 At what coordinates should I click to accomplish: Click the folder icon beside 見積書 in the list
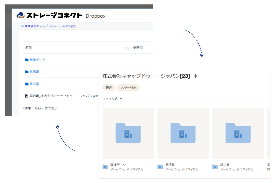click(x=27, y=72)
